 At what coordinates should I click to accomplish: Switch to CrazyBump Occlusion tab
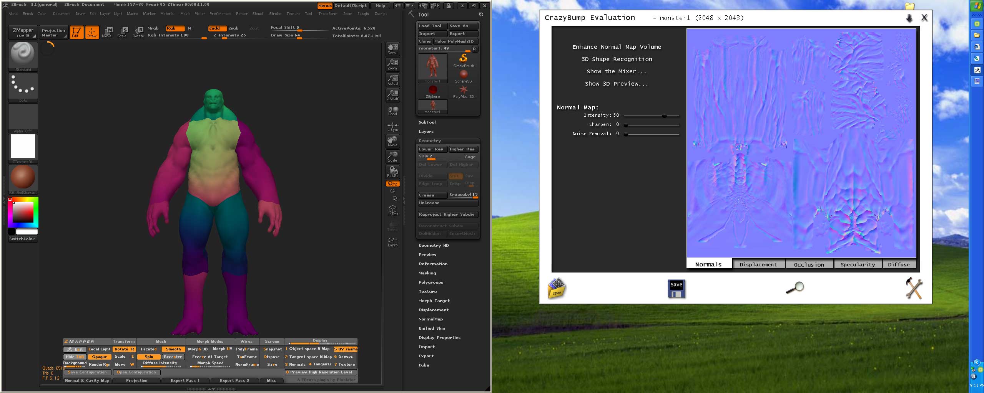[x=809, y=264]
